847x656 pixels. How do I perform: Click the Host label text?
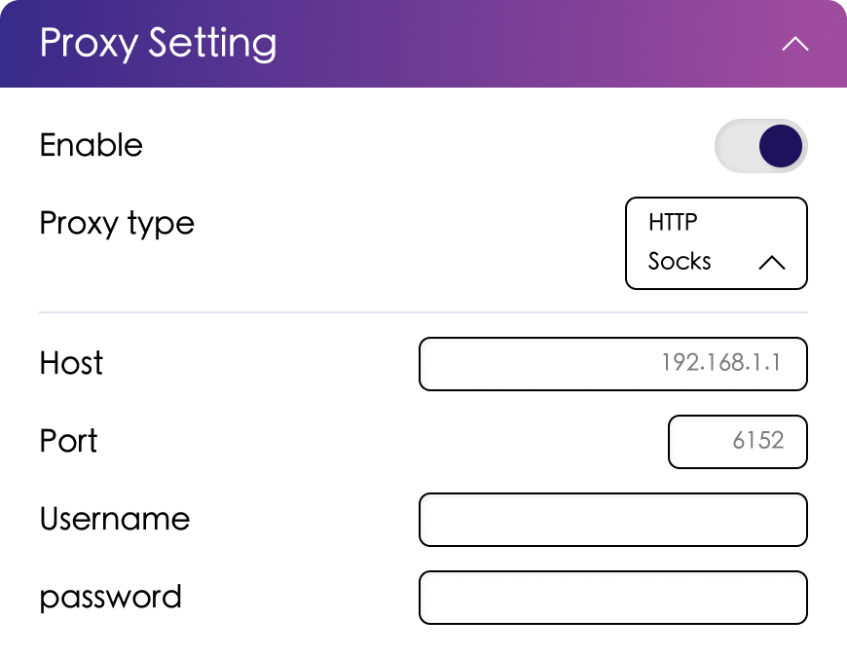pyautogui.click(x=70, y=364)
